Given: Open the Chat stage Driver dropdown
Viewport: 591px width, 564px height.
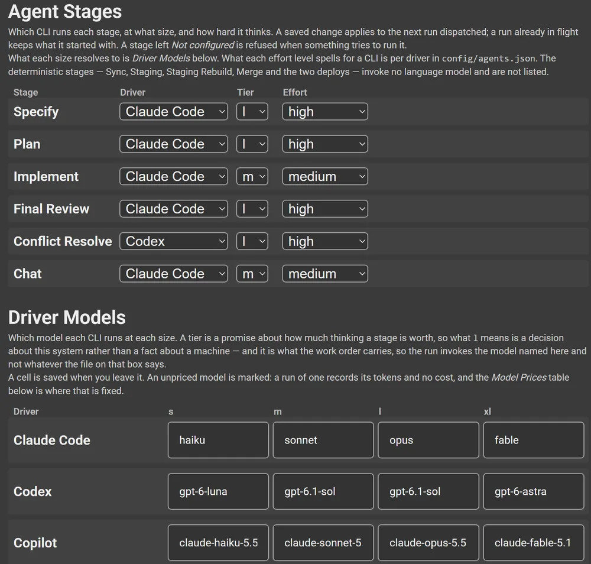Looking at the screenshot, I should [x=174, y=274].
